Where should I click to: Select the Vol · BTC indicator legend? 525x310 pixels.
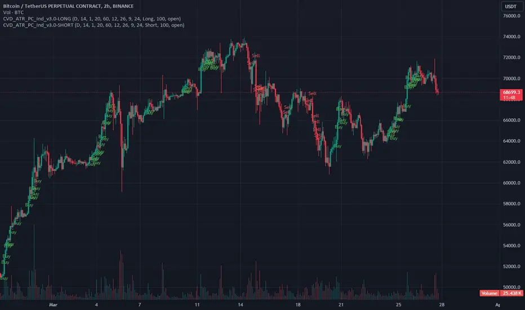(14, 12)
